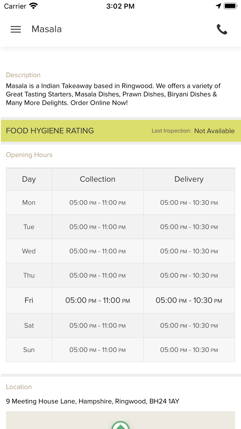
Task: Tap Monday's collection hours cell
Action: point(97,203)
